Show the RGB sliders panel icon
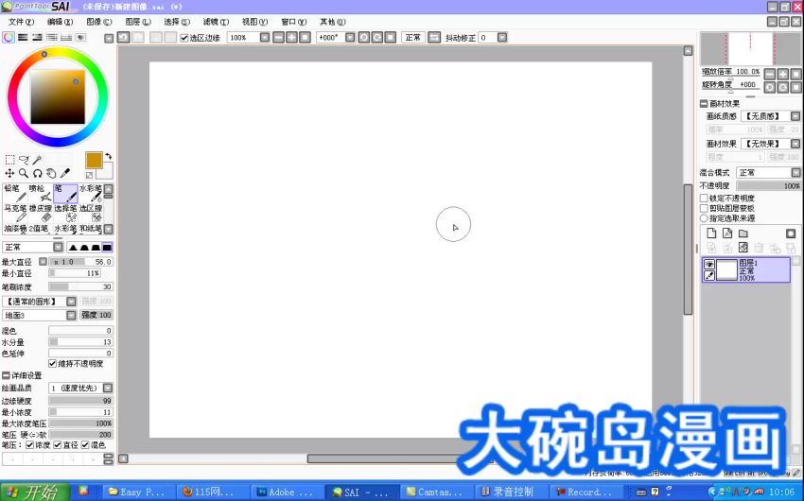 tap(23, 38)
